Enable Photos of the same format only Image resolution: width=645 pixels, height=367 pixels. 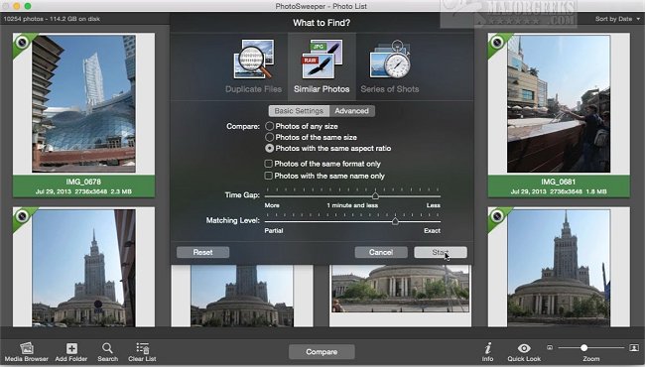(269, 164)
